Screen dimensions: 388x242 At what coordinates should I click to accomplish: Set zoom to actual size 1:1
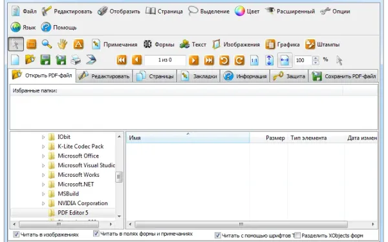point(254,60)
